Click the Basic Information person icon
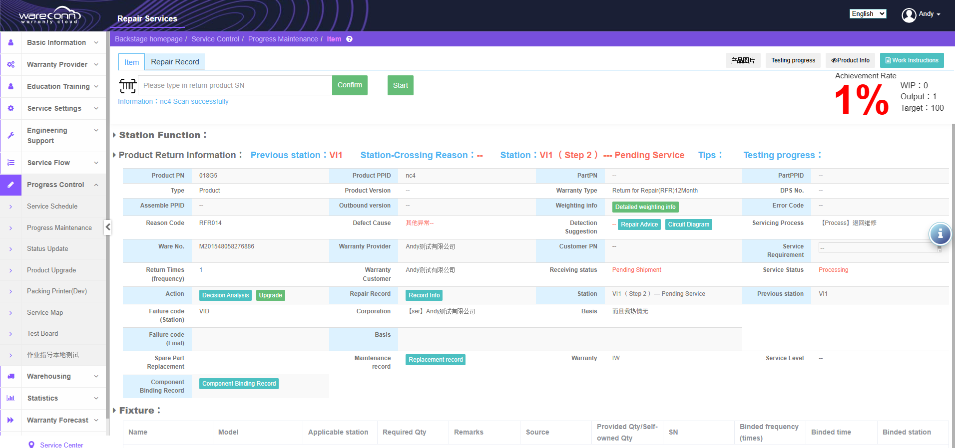 (x=10, y=42)
